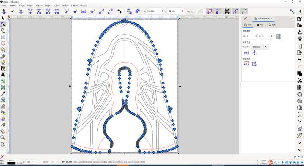This screenshot has height=166, width=304.
Task: Select the Text tool
Action: [3, 75]
